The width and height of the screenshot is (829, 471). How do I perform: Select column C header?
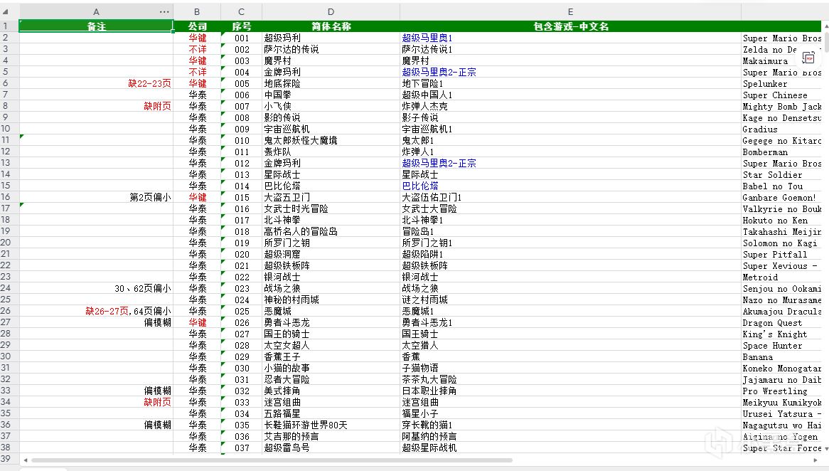click(x=241, y=11)
